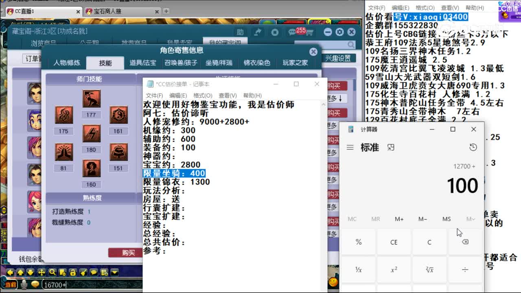Screen dimensions: 521x293
Task: Switch to 玩家之家 tab
Action: 296,63
